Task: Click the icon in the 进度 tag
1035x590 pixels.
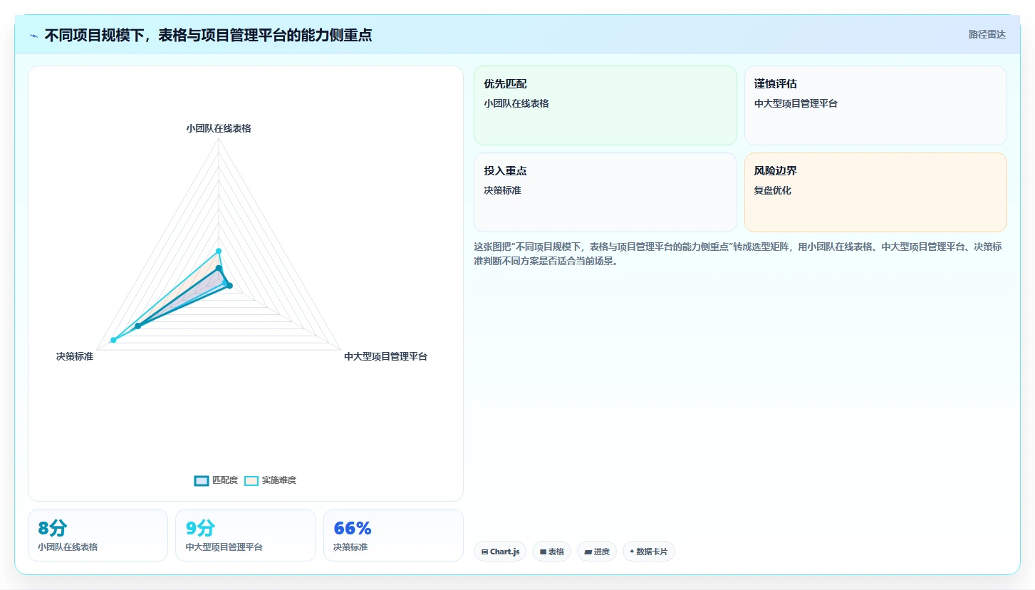Action: click(x=588, y=552)
